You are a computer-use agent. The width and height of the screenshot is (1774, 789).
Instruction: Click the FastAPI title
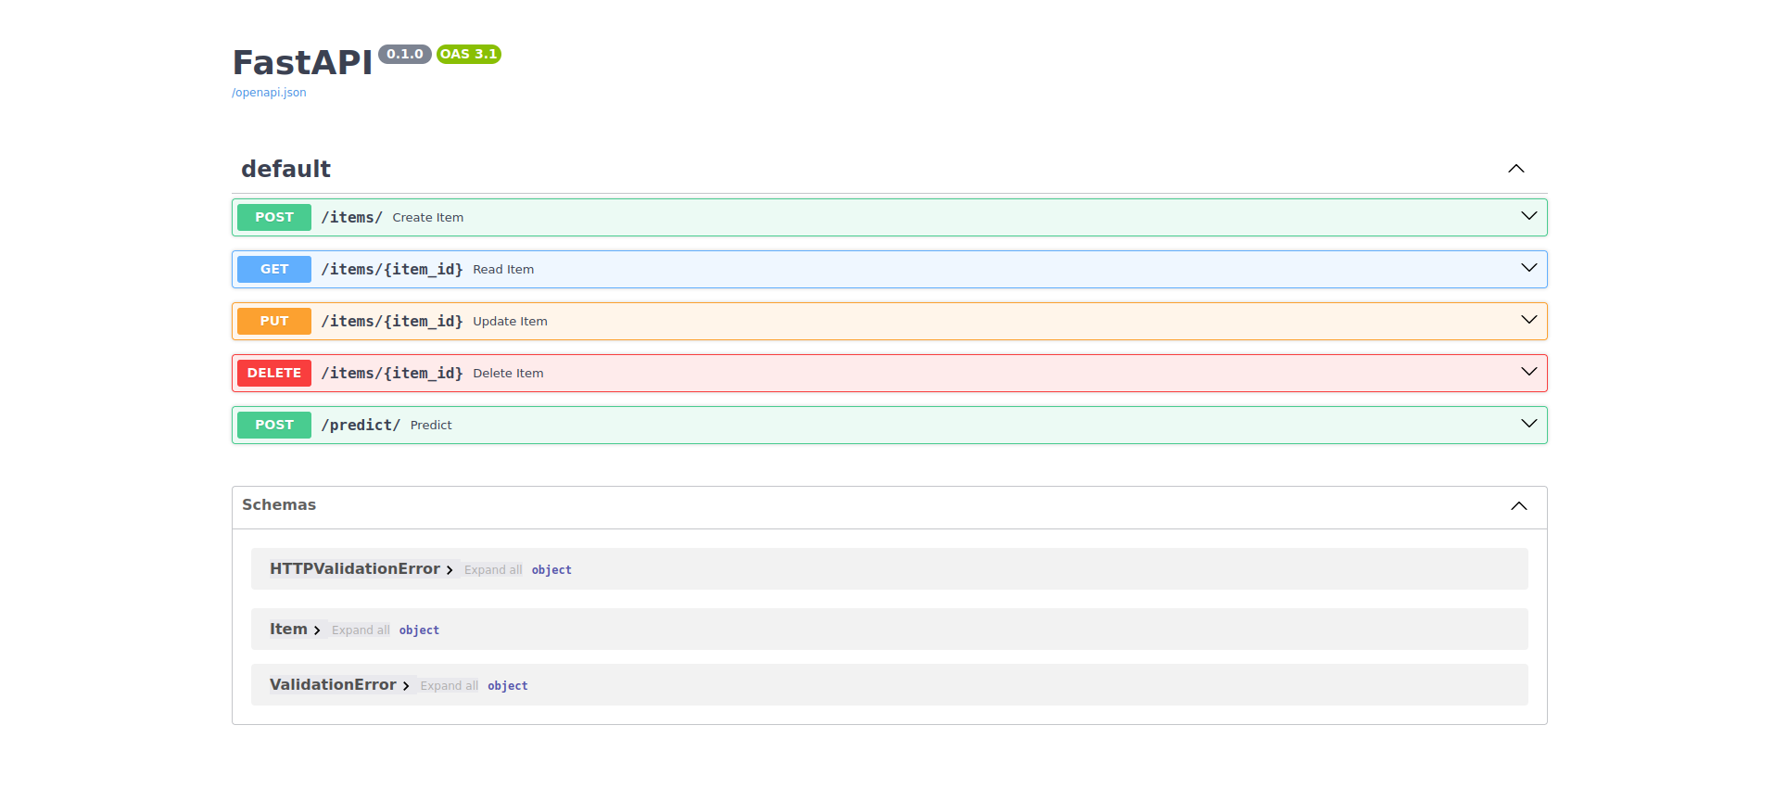pos(302,63)
